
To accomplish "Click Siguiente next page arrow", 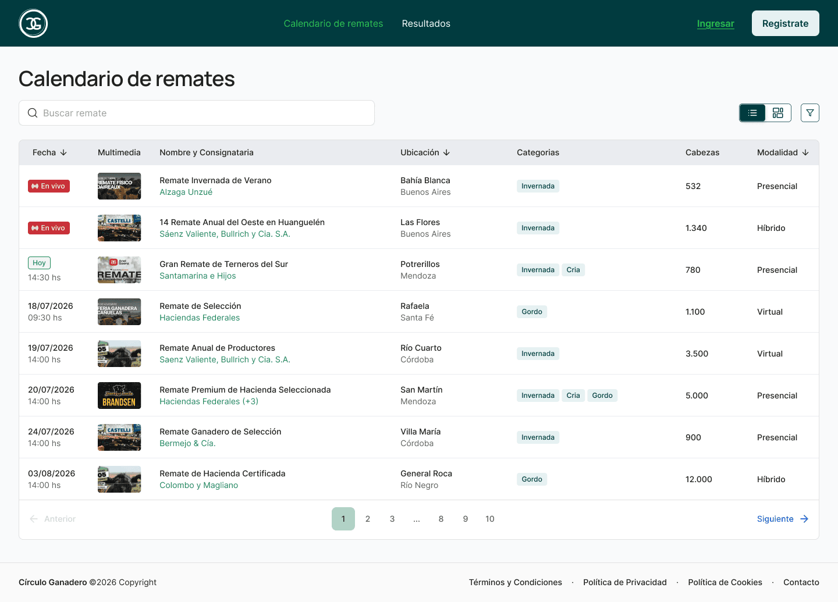I will (783, 519).
